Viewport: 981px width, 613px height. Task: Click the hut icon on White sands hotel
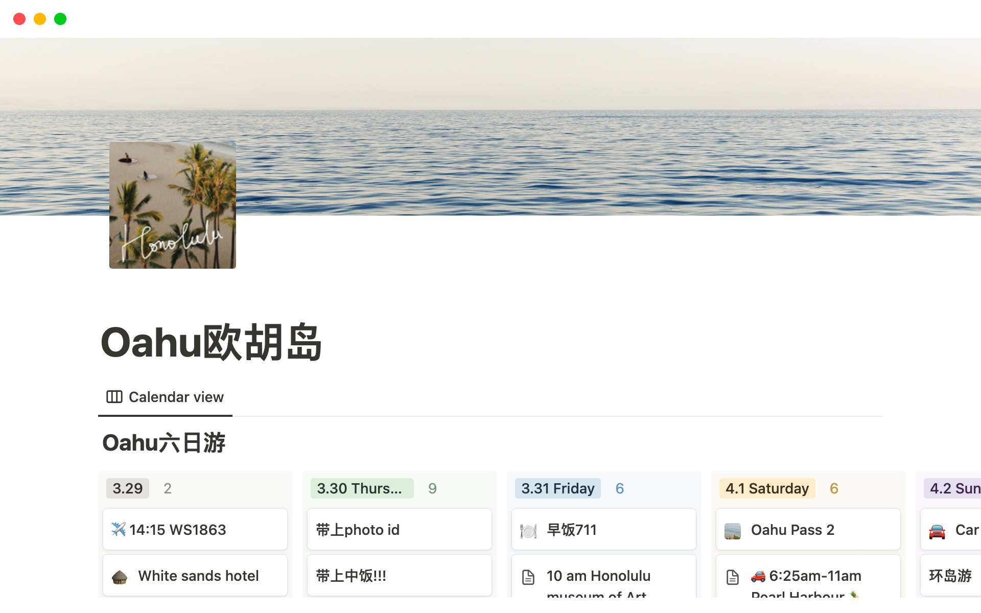click(120, 577)
